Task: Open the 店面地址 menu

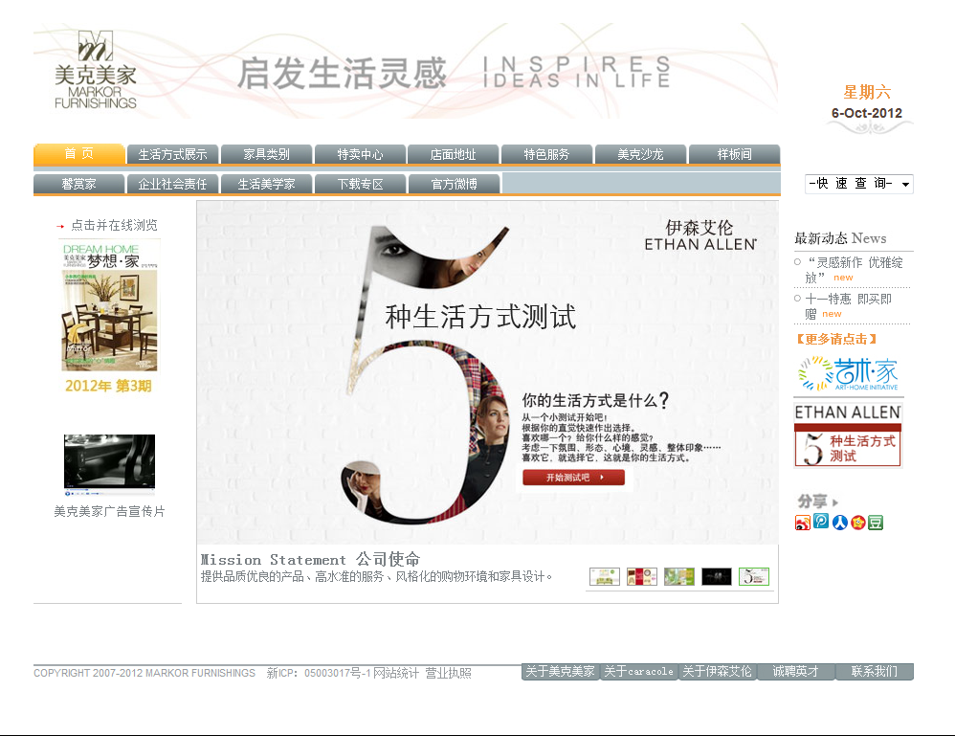Action: click(x=454, y=154)
